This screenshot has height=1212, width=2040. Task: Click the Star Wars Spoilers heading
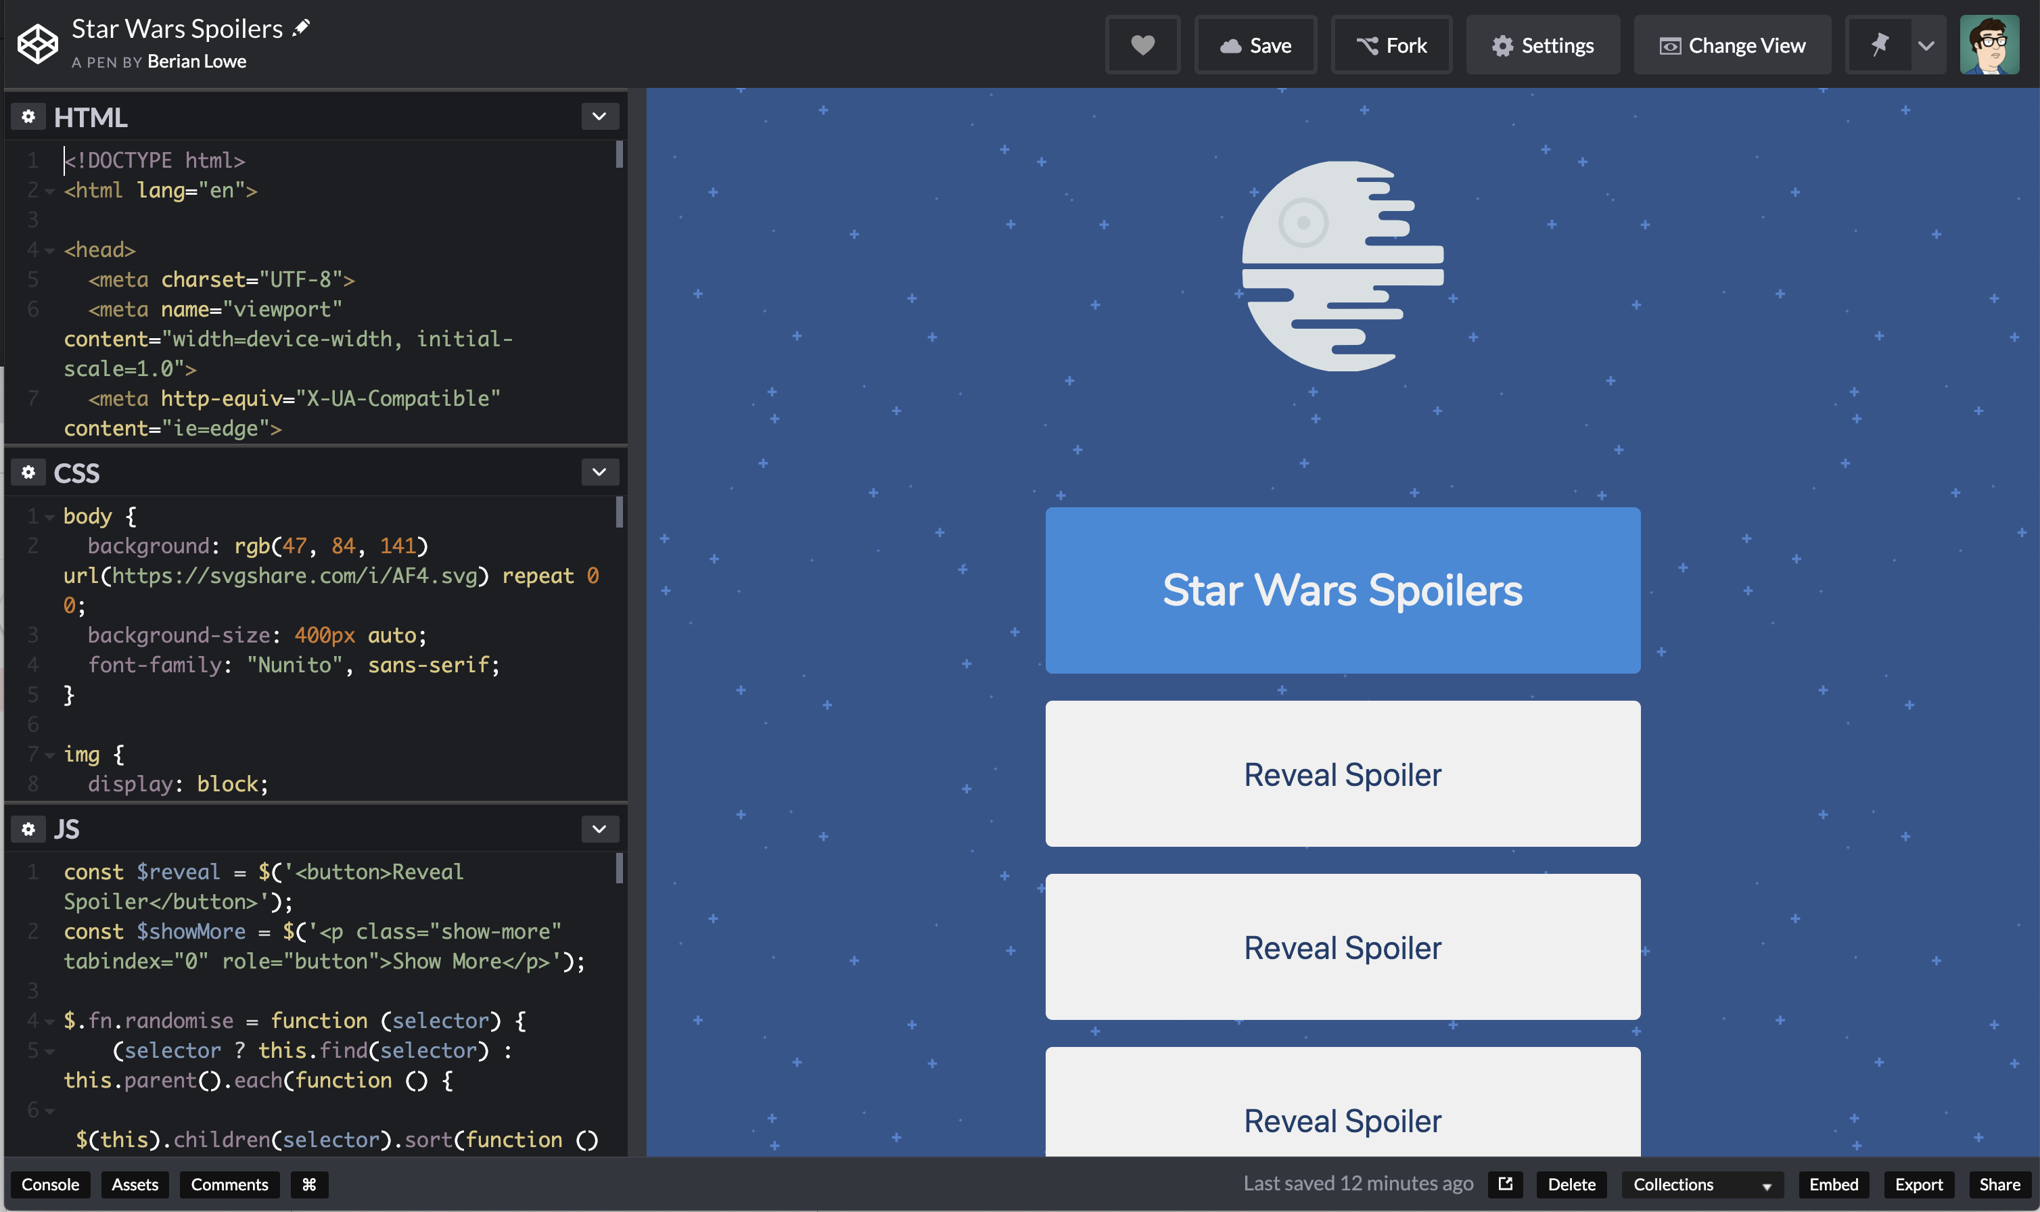pos(1343,590)
